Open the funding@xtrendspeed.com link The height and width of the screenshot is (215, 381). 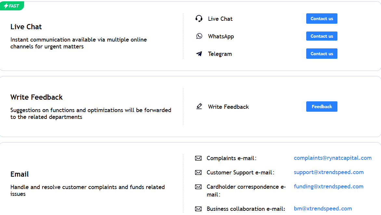[x=328, y=186]
